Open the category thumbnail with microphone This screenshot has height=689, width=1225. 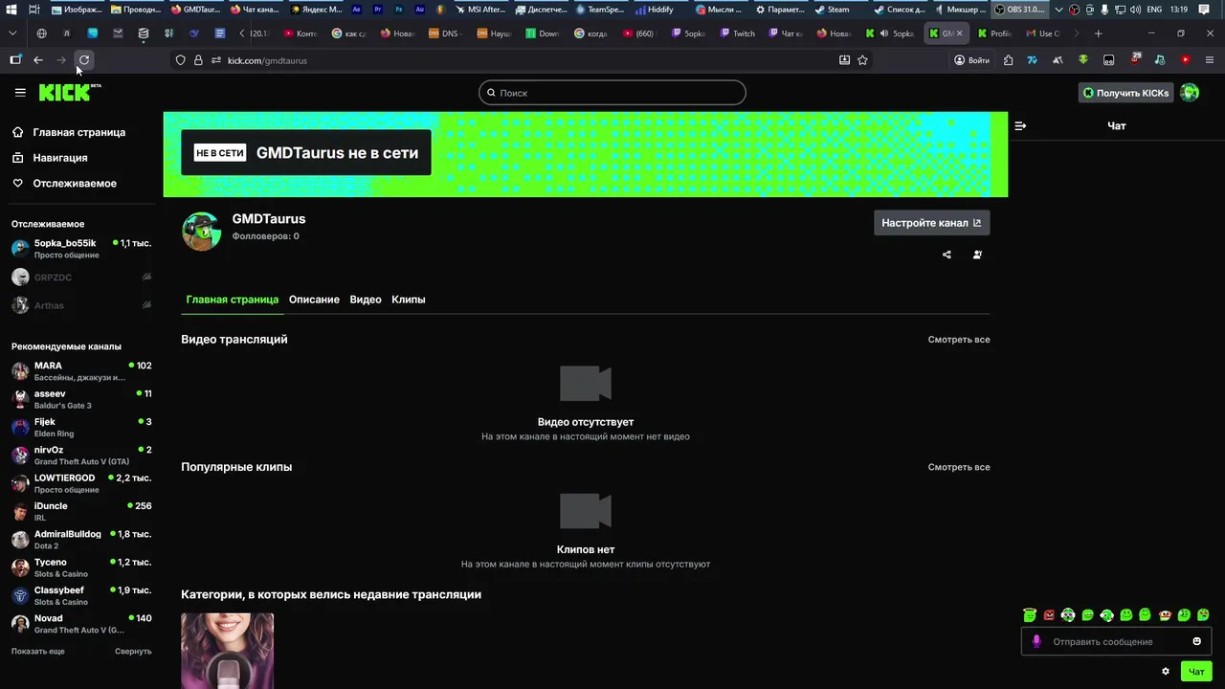pyautogui.click(x=228, y=651)
